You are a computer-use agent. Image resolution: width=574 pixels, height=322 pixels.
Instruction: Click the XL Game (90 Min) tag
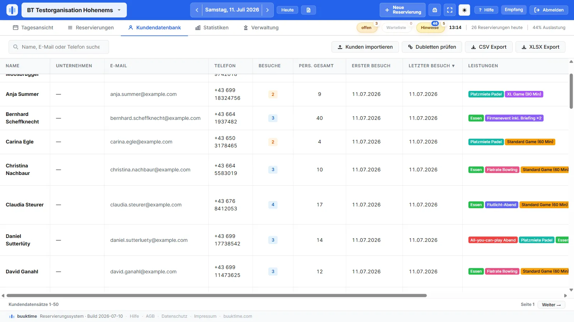click(x=524, y=94)
